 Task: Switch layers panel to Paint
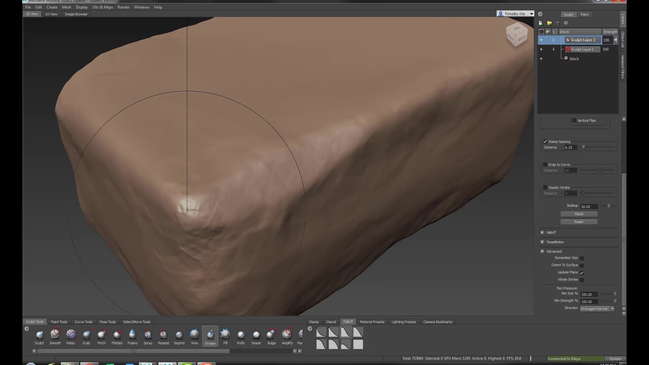click(585, 15)
